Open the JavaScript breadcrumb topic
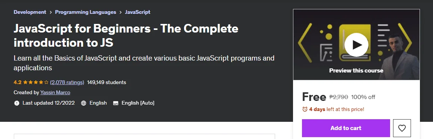The height and width of the screenshot is (139, 433). 137,12
